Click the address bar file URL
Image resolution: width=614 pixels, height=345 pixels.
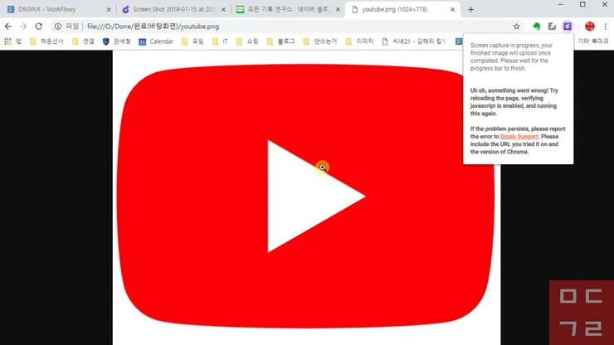click(x=153, y=27)
